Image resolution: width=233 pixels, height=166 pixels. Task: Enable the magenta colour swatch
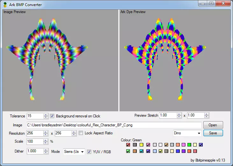tap(184, 145)
